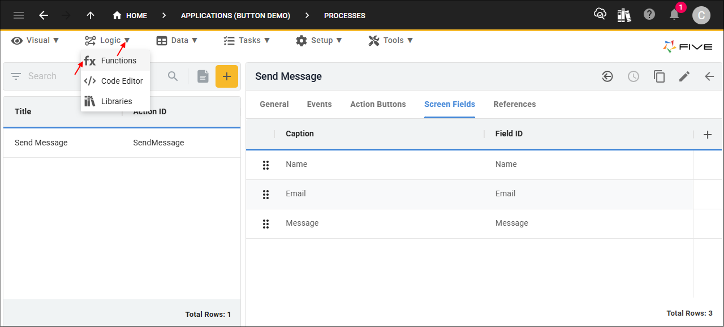Click drag handle for Name row

click(266, 165)
